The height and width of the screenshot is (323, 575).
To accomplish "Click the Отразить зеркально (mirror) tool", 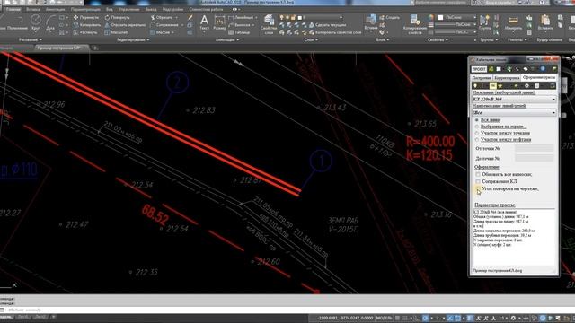I will [x=125, y=25].
